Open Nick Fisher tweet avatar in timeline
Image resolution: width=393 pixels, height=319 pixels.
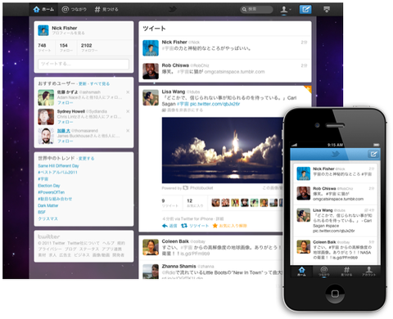(151, 48)
